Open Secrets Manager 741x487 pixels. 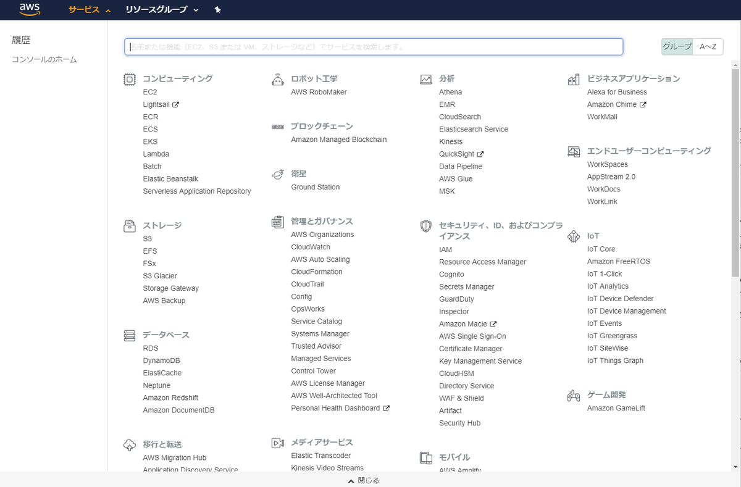466,286
